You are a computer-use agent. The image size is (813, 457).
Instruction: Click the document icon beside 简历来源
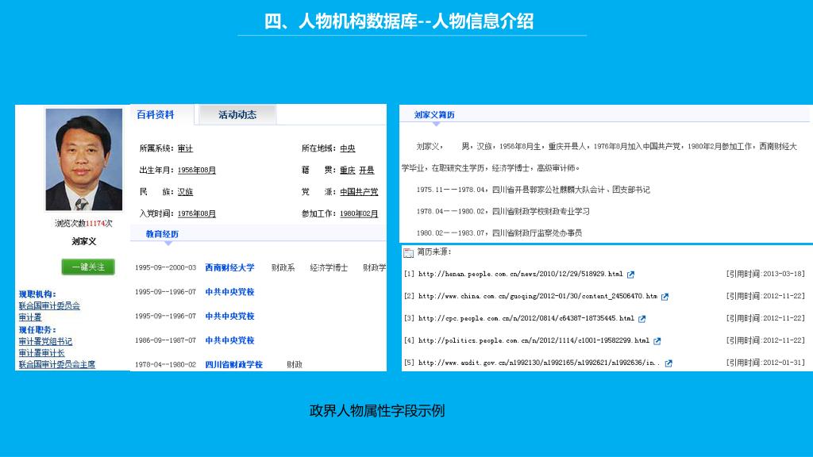tap(408, 252)
